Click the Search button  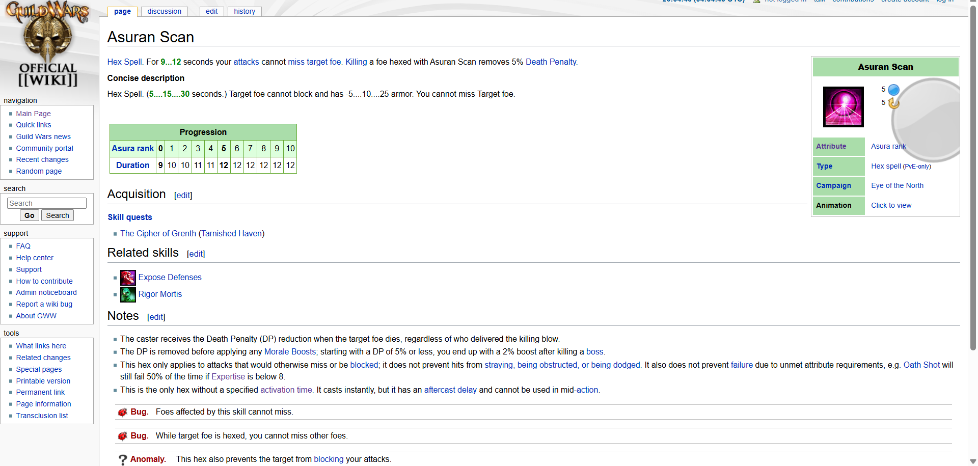[58, 215]
